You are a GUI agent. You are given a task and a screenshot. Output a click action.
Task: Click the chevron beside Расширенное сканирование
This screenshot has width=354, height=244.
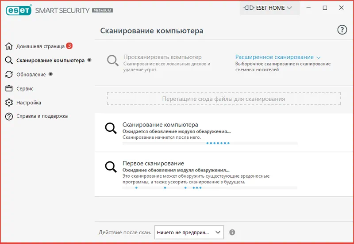pos(318,58)
